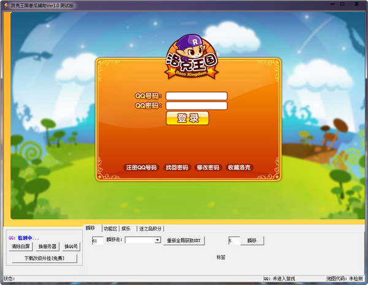Expand the 瞬移去 dropdown arrow
This screenshot has width=368, height=285.
158,240
